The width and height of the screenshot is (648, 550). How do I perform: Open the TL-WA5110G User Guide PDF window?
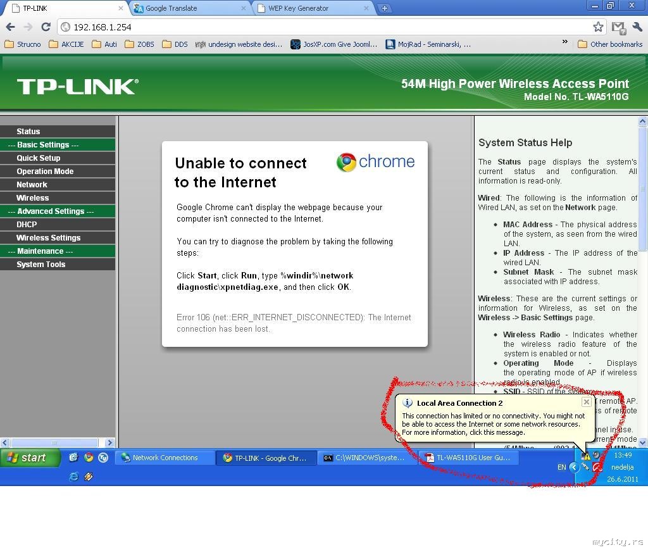(468, 458)
